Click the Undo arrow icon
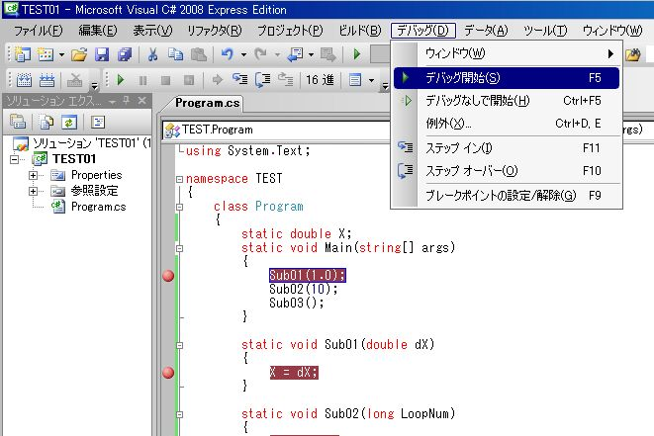This screenshot has width=654, height=436. coord(228,54)
